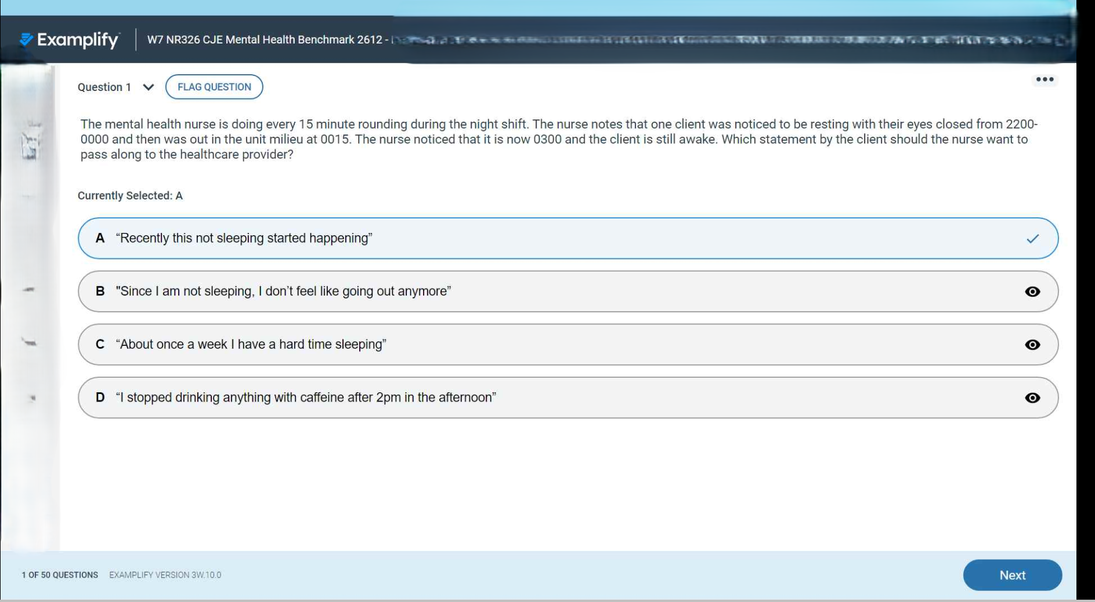
Task: Pick answer C about once a week
Action: pyautogui.click(x=251, y=345)
